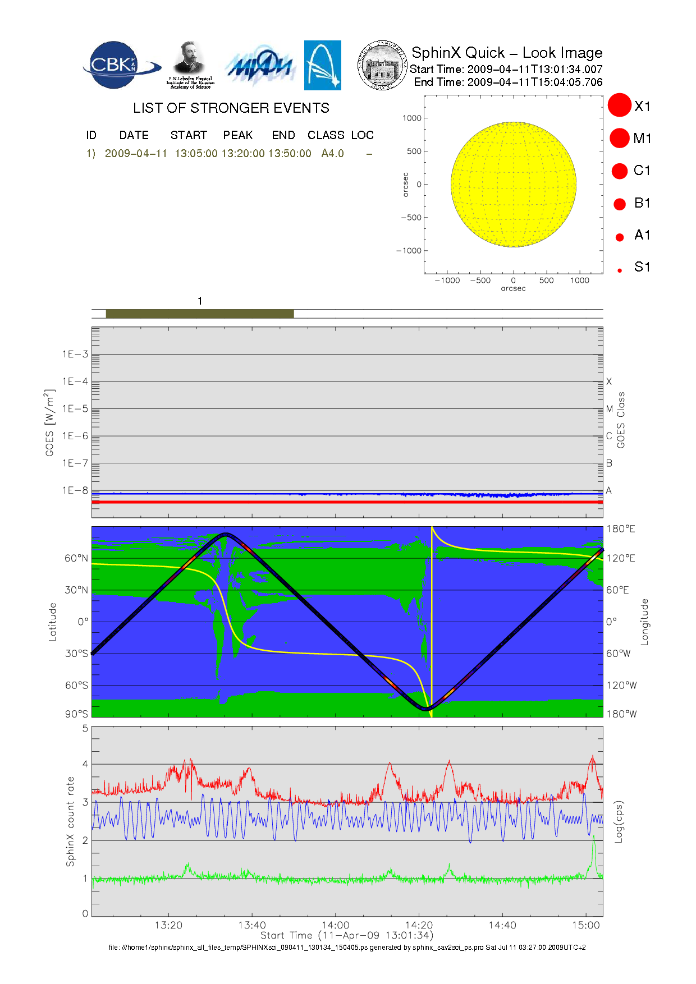The width and height of the screenshot is (696, 984).
Task: Click the PEAK column header
Action: (237, 135)
